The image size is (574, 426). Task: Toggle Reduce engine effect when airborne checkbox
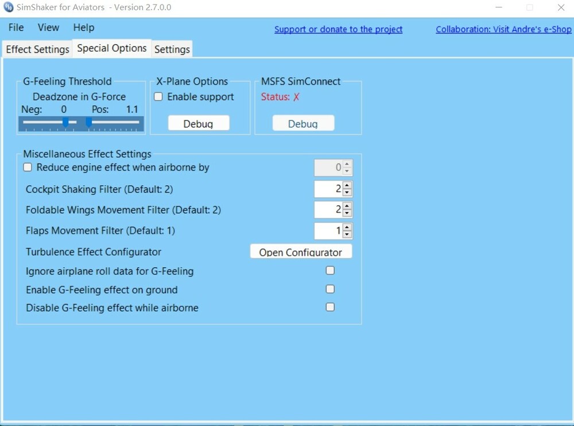(28, 167)
